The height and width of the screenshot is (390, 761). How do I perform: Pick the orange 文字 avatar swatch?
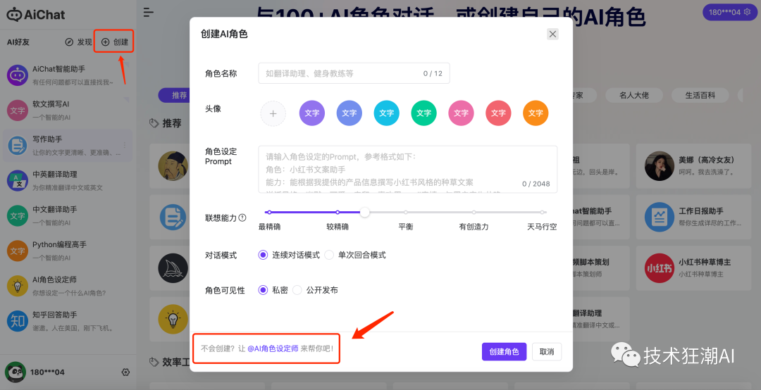(x=536, y=113)
